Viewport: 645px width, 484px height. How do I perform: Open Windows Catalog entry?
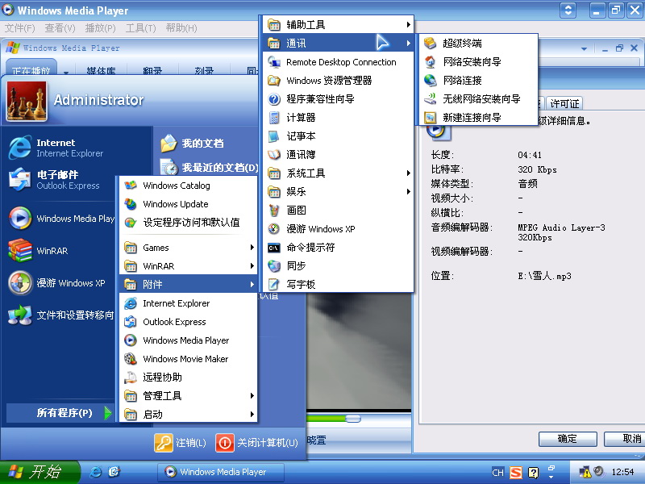point(189,186)
